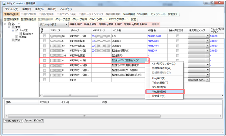Screen dimensions: 226x136
Task: Click the 定期Ping監視 全解除 button
Action: tap(136, 24)
